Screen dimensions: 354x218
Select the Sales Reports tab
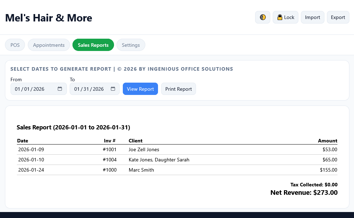pyautogui.click(x=93, y=45)
